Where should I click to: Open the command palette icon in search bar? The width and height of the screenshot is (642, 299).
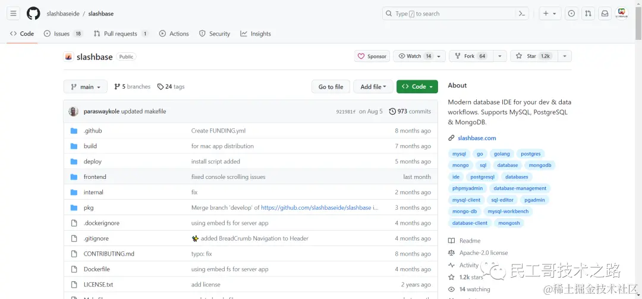[x=522, y=14]
